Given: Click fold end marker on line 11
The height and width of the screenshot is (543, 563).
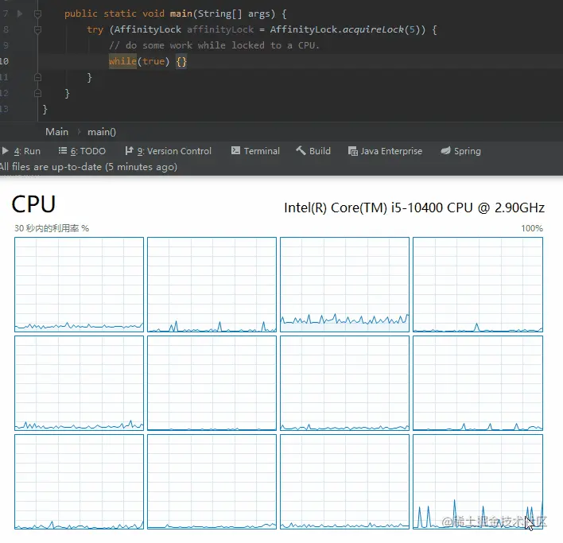Looking at the screenshot, I should (x=37, y=77).
